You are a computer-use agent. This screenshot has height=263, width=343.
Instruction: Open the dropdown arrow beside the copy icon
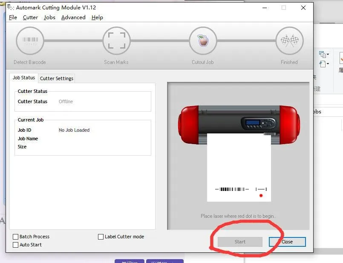tap(328, 54)
